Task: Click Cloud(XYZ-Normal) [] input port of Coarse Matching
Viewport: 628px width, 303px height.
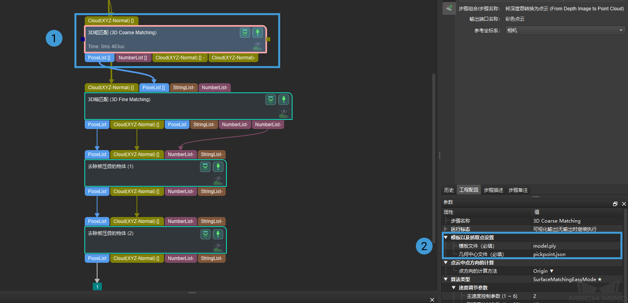Action: tap(111, 21)
